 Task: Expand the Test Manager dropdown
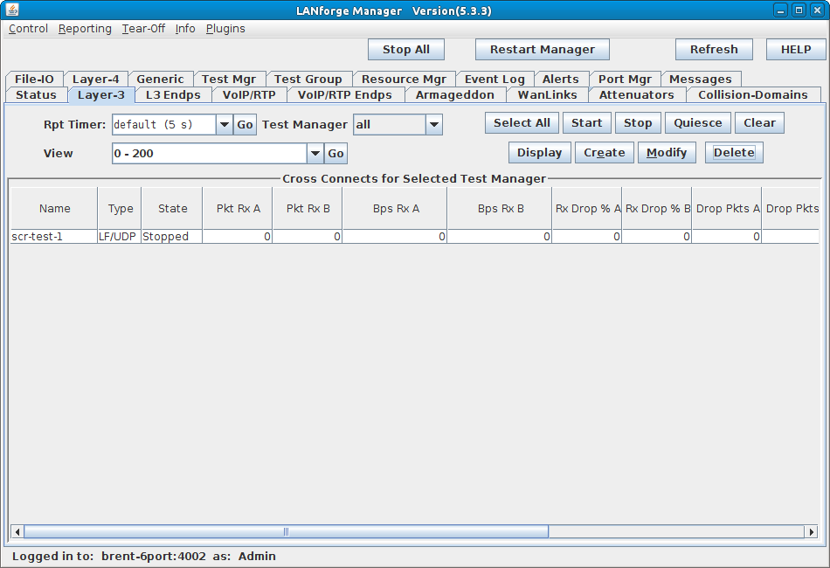click(434, 125)
